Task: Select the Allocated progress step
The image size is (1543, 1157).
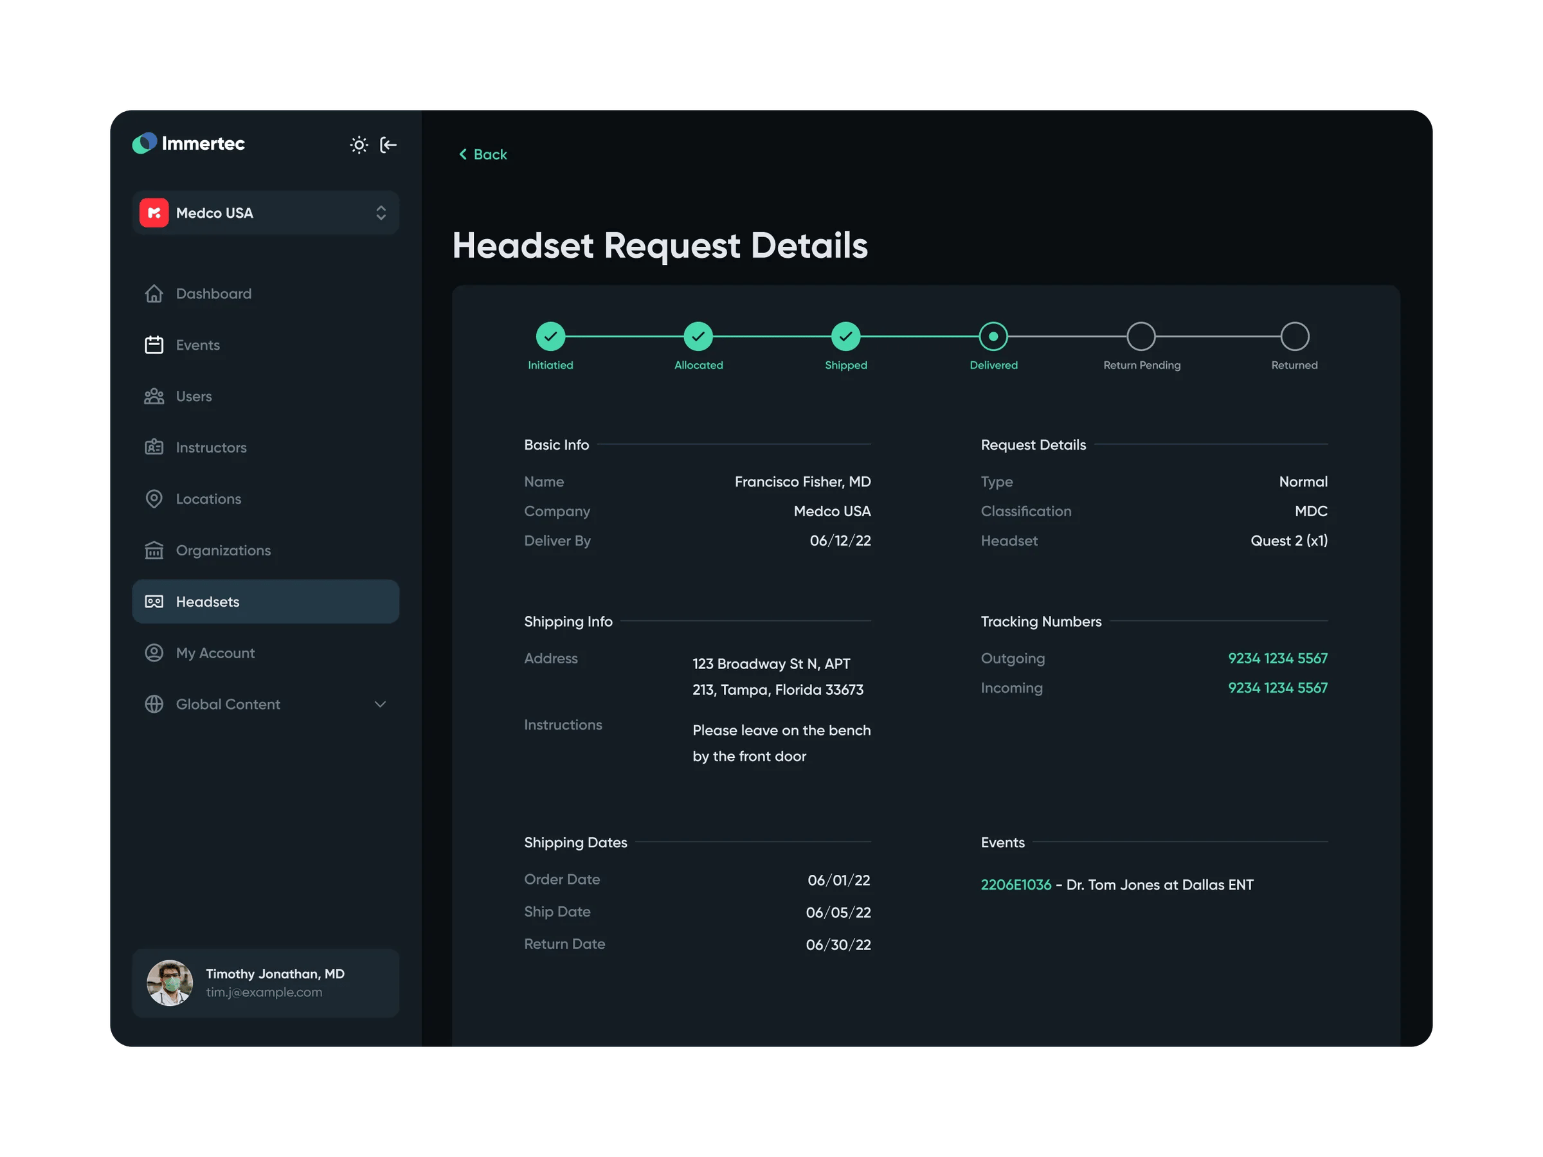Action: point(698,337)
